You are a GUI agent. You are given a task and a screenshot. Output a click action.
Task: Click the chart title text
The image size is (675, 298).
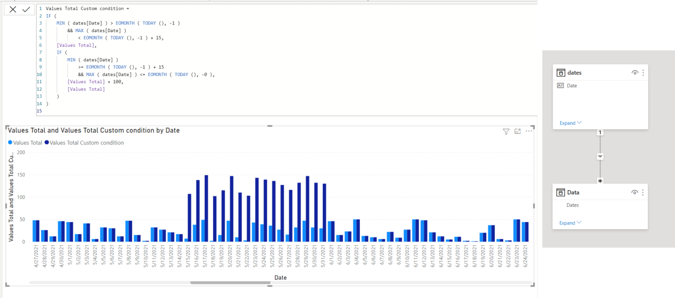[x=94, y=130]
